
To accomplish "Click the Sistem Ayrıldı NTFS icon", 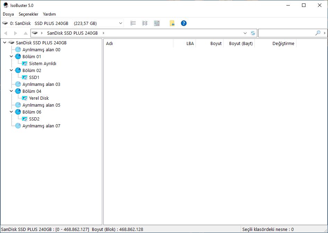I will [25, 63].
